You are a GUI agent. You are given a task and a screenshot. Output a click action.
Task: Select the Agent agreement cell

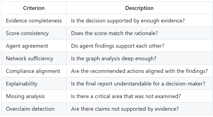point(34,46)
